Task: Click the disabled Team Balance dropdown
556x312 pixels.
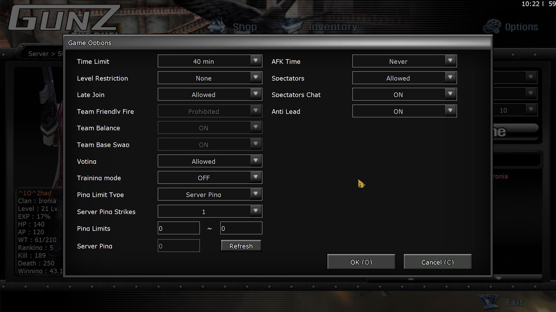Action: (x=210, y=128)
